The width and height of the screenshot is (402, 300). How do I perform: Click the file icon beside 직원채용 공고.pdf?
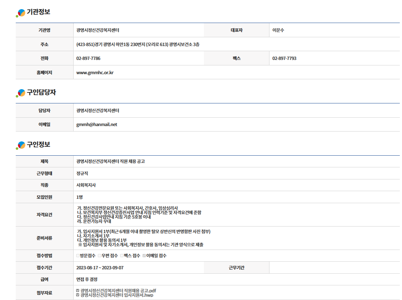[x=77, y=290]
